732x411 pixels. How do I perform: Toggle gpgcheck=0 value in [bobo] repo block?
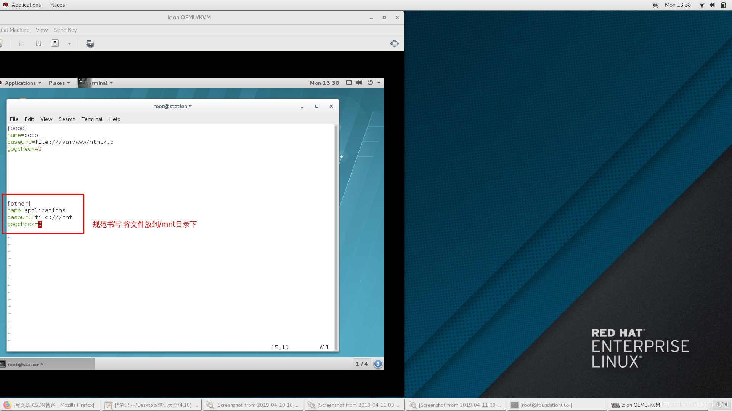click(40, 148)
